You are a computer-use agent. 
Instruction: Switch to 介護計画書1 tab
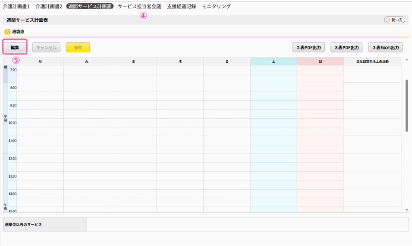(16, 6)
